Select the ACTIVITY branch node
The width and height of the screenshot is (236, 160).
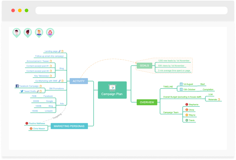coord(79,81)
